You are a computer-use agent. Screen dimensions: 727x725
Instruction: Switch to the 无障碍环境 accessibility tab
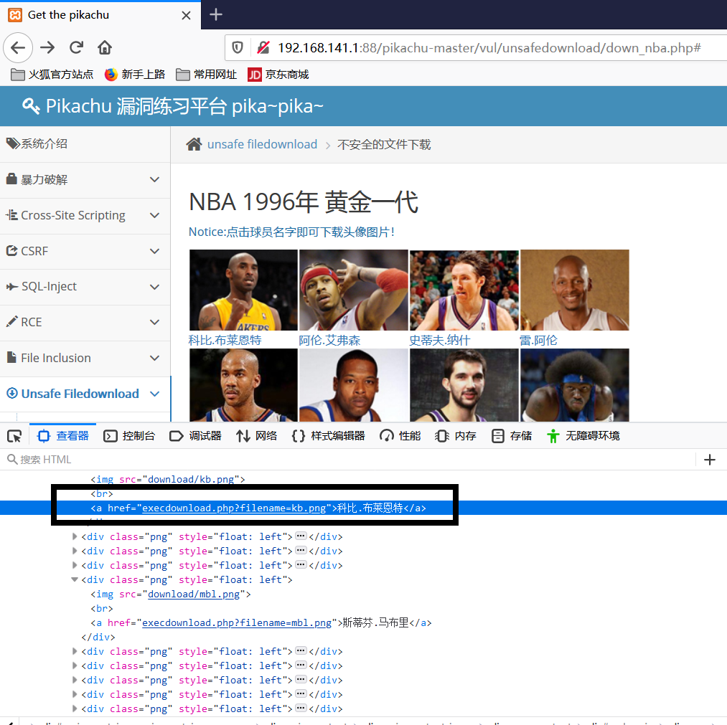point(583,436)
